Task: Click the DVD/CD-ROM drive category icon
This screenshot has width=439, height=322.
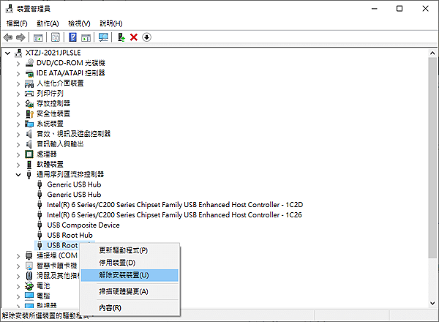Action: [29, 63]
